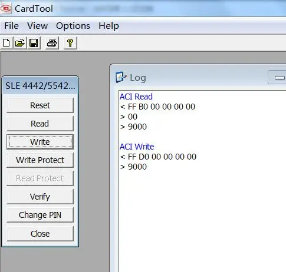This screenshot has height=272, width=286.
Task: Open the File menu
Action: coord(12,26)
